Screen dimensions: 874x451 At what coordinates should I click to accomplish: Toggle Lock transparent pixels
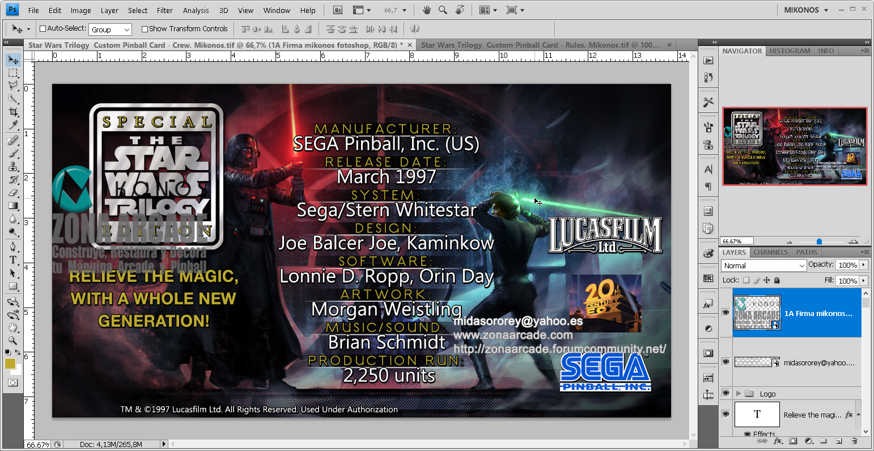click(746, 280)
